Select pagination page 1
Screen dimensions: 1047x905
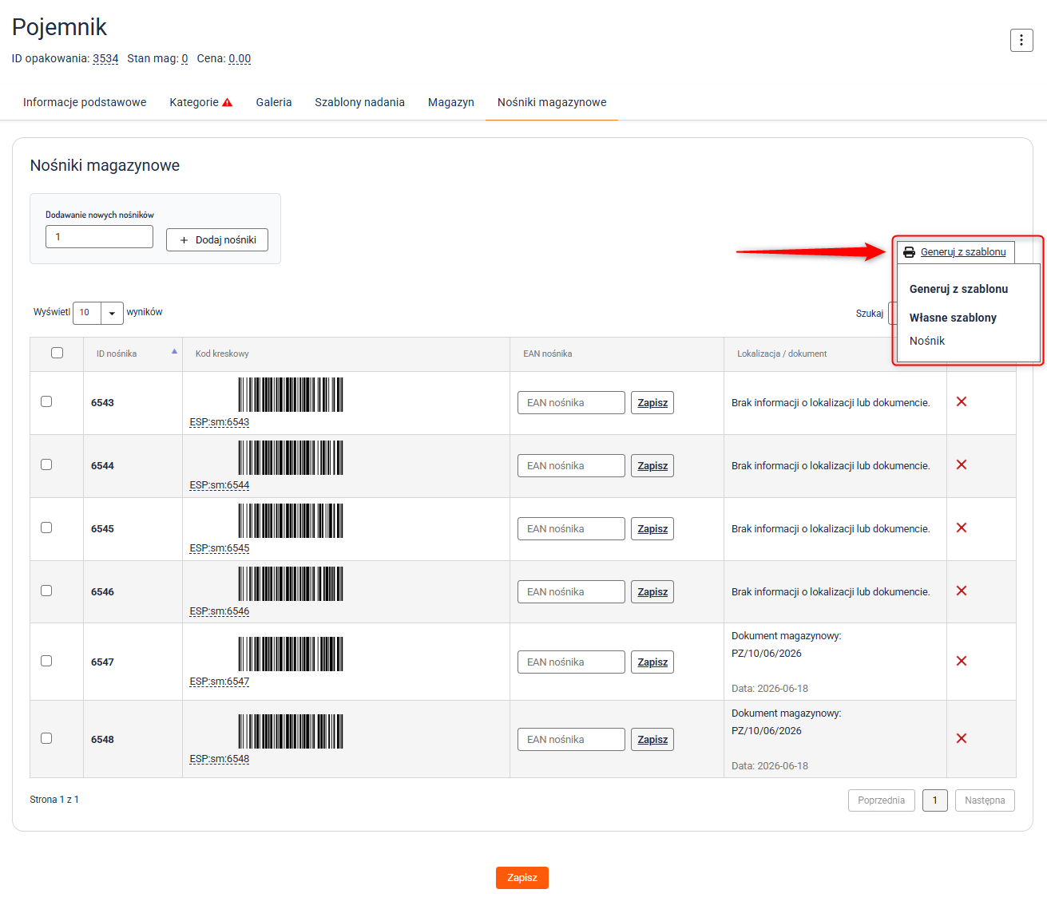935,800
